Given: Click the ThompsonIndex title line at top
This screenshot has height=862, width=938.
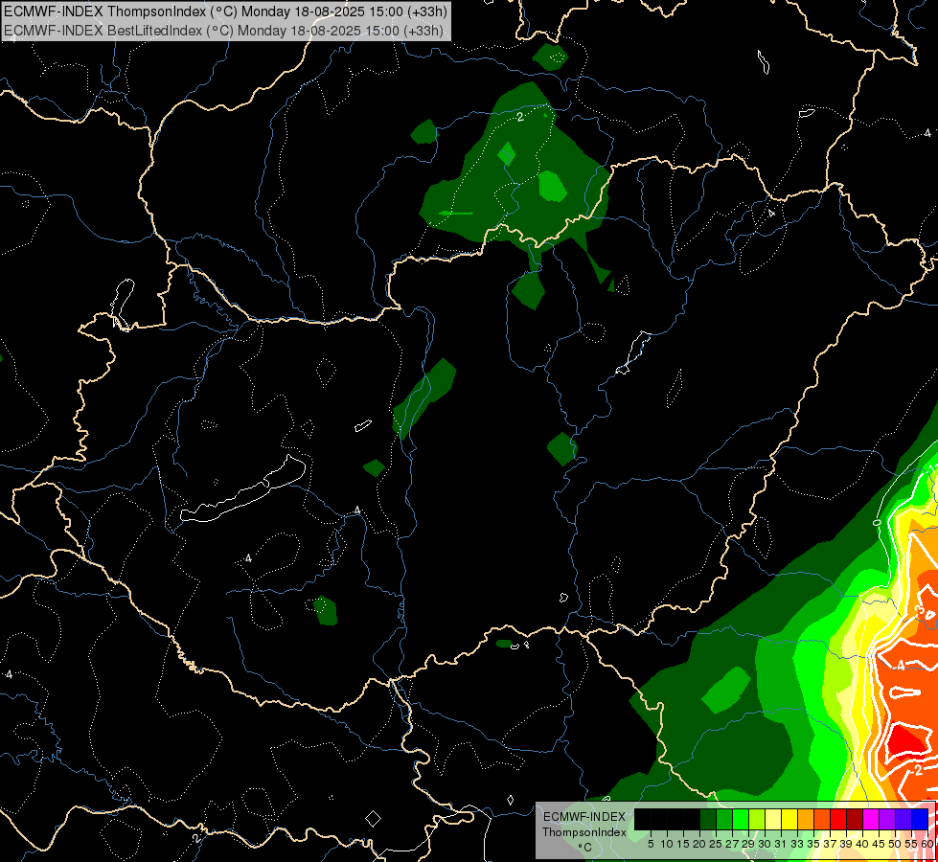Looking at the screenshot, I should (225, 11).
